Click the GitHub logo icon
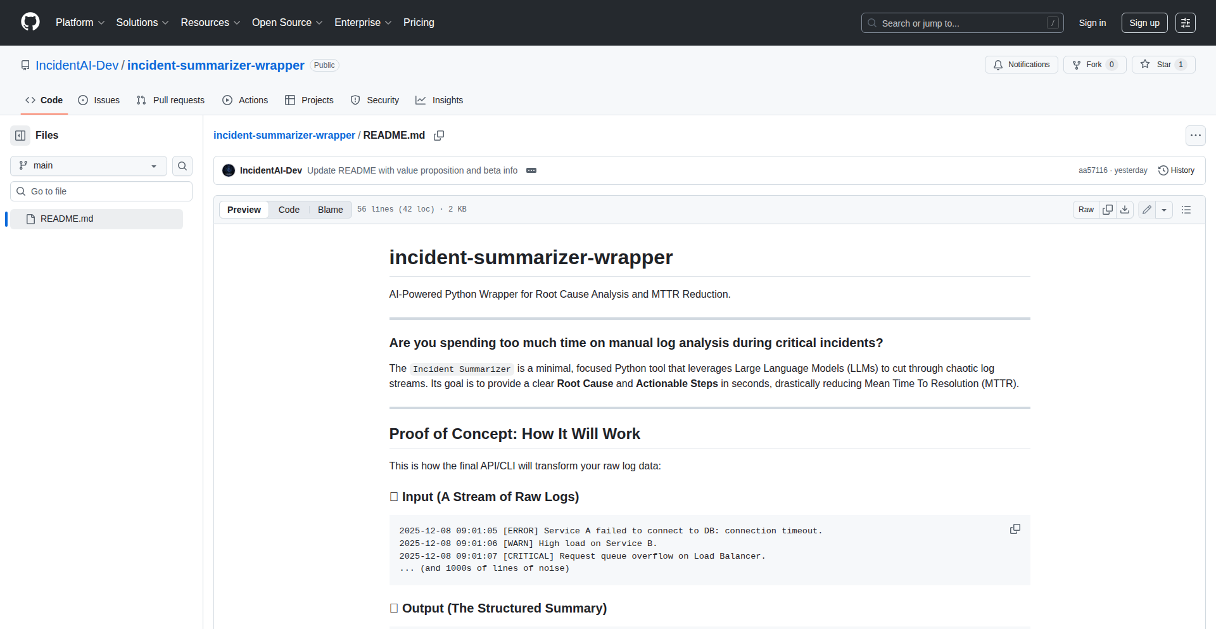The width and height of the screenshot is (1216, 629). (x=30, y=22)
